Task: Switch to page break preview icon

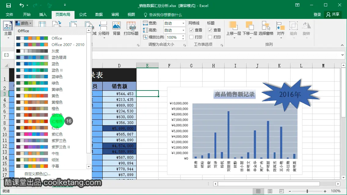Action: click(282, 191)
